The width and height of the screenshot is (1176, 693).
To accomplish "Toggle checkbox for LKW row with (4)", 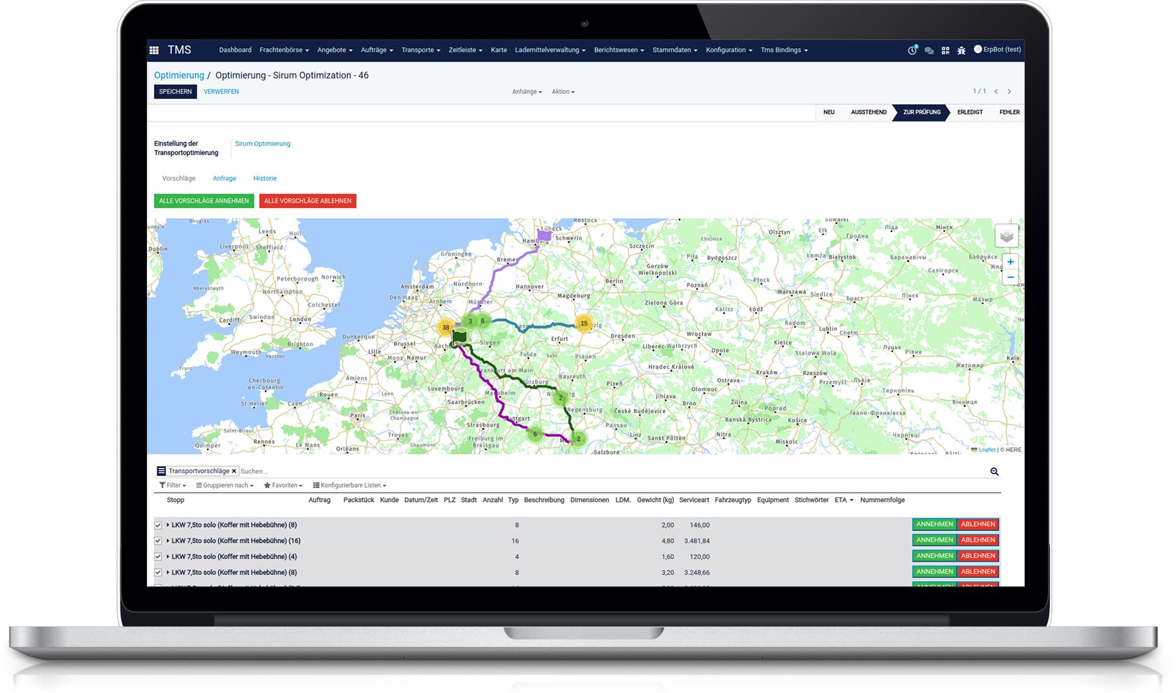I will click(x=158, y=557).
